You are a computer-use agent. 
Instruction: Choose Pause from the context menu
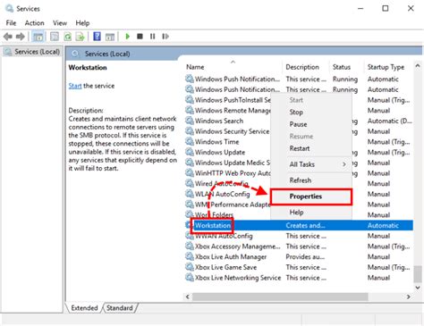(311, 124)
